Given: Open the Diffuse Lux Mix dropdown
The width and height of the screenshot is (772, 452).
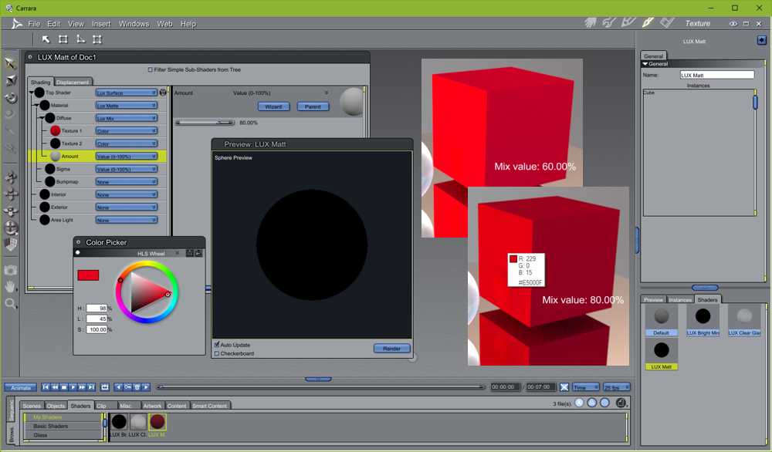Looking at the screenshot, I should (127, 118).
